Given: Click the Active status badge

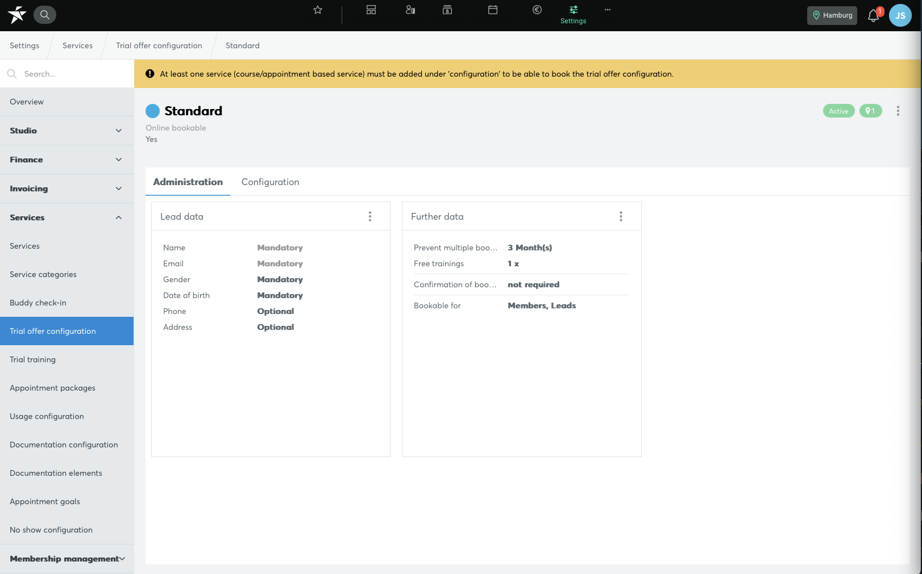Looking at the screenshot, I should pos(839,111).
